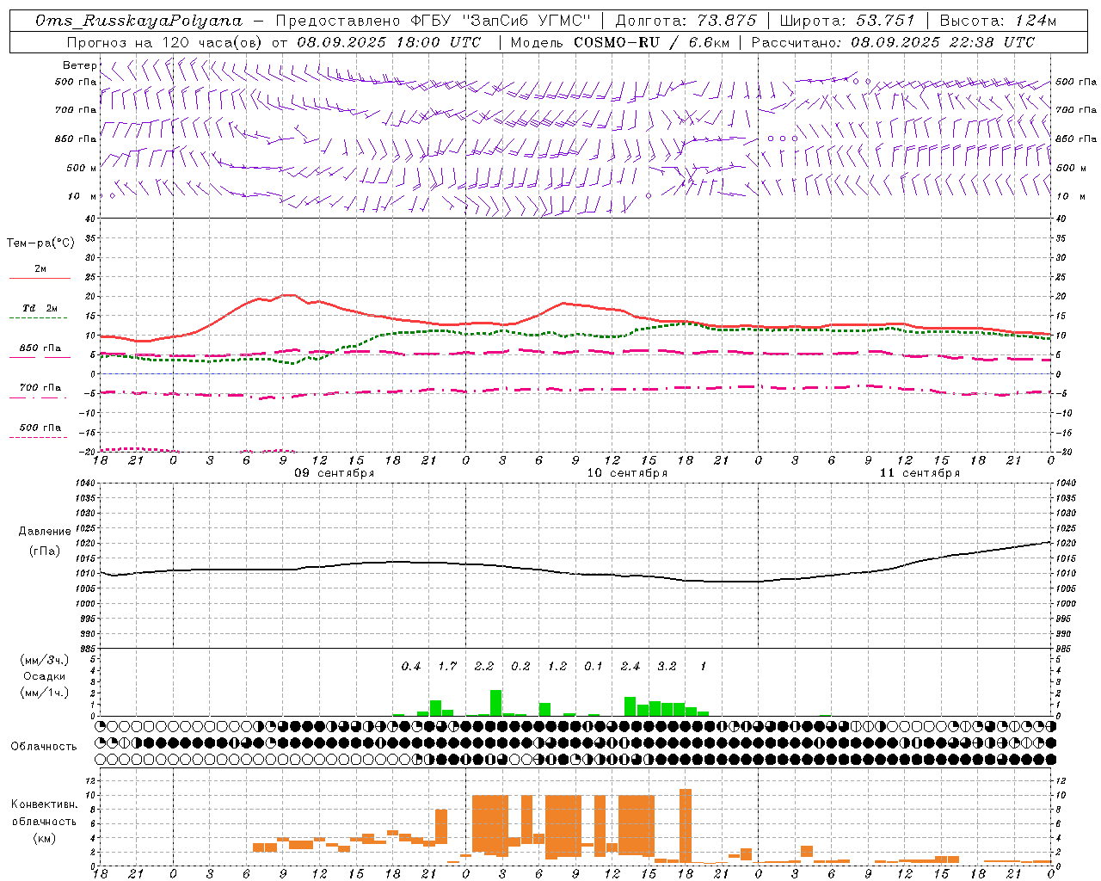Select the longitude value 73.875

(727, 21)
